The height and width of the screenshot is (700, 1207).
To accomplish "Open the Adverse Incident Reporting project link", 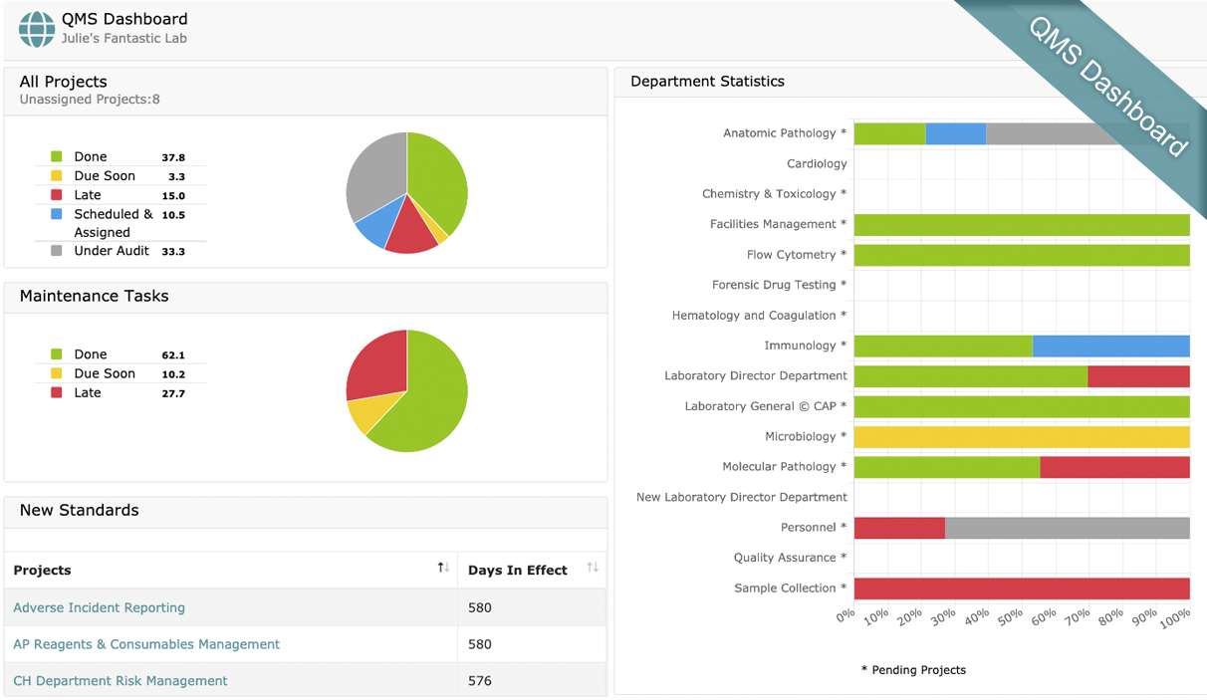I will click(x=99, y=607).
